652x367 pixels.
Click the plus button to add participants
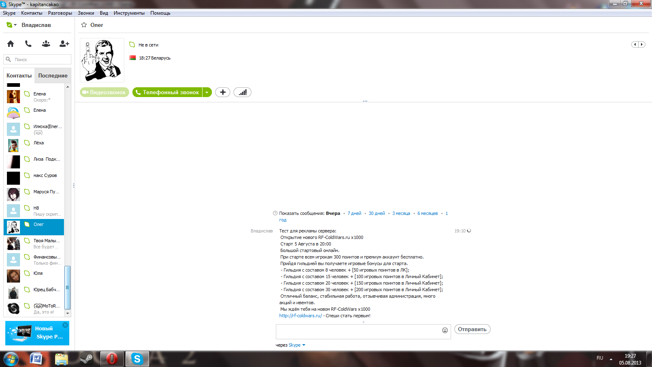[x=222, y=93]
